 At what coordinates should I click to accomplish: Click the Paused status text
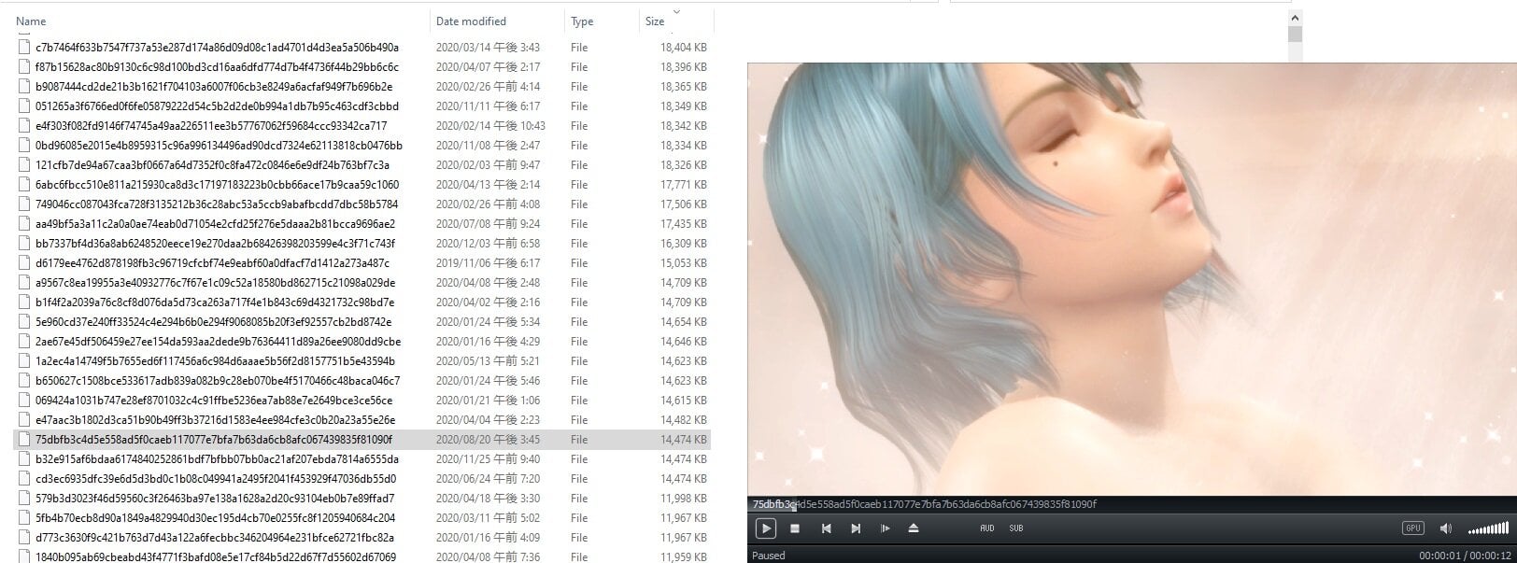(769, 555)
